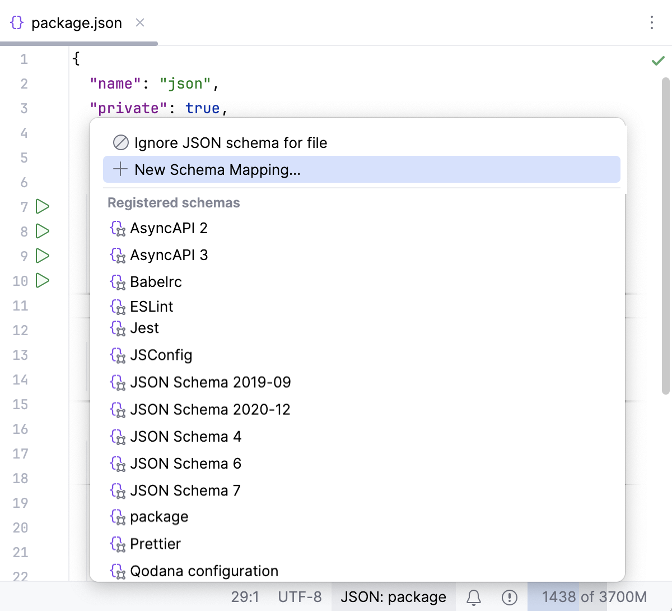This screenshot has height=611, width=672.
Task: Click the AsyncAPI 2 schema icon
Action: [x=118, y=228]
